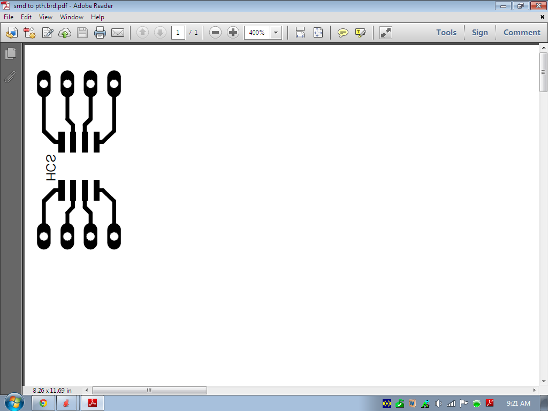Go to previous page arrow
This screenshot has height=411, width=548.
142,33
